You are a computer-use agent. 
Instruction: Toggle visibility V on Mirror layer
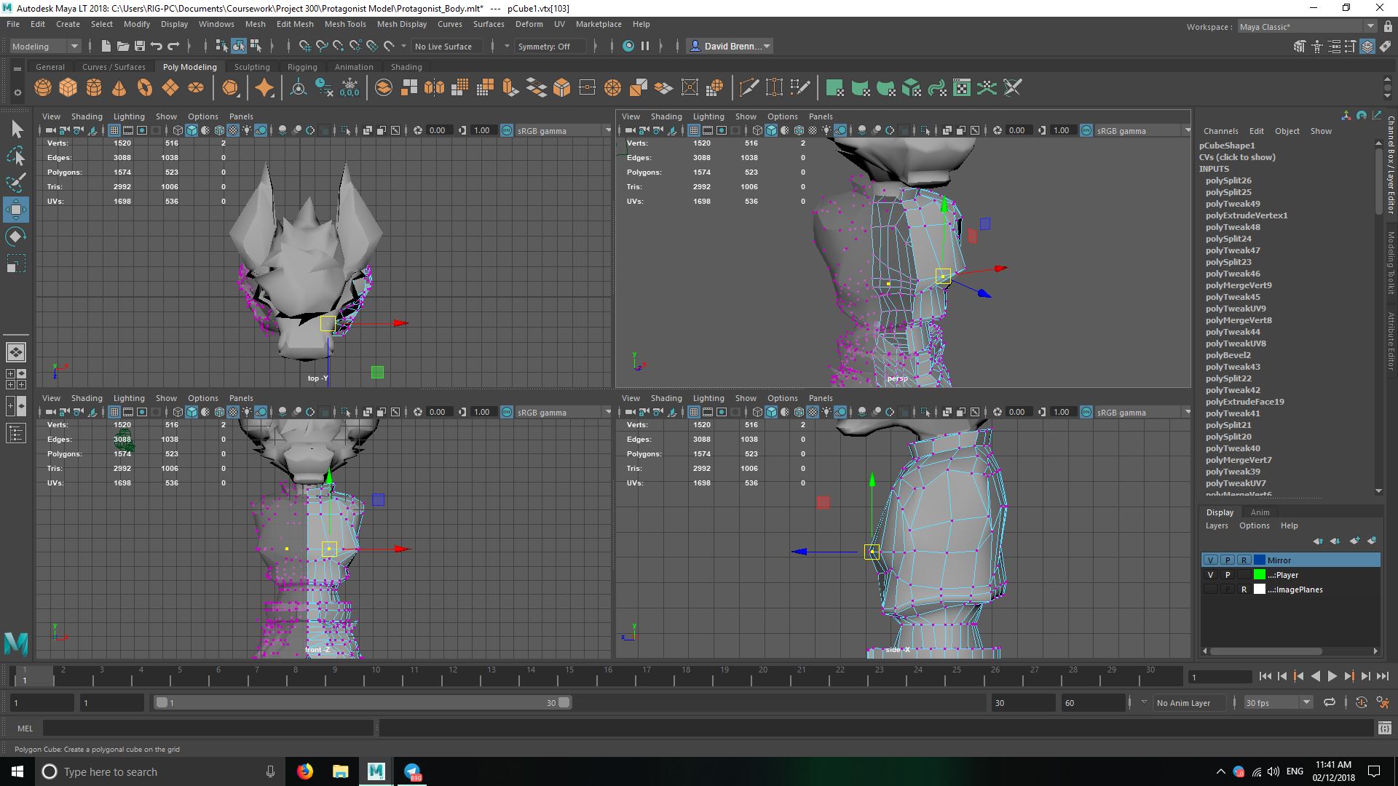click(1210, 560)
